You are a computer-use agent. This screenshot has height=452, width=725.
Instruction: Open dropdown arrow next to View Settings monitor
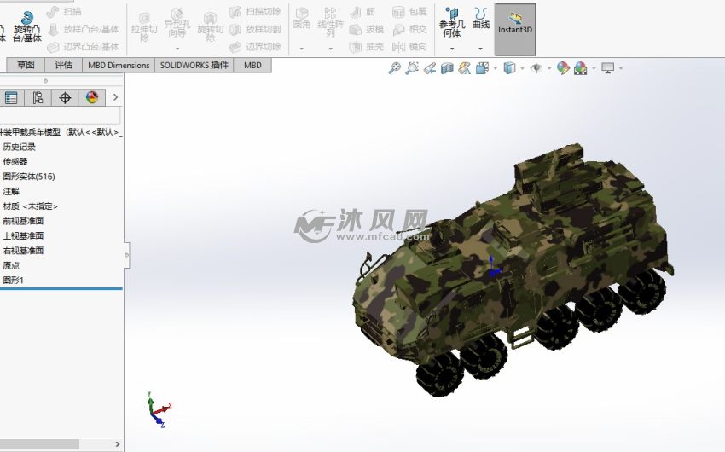620,68
